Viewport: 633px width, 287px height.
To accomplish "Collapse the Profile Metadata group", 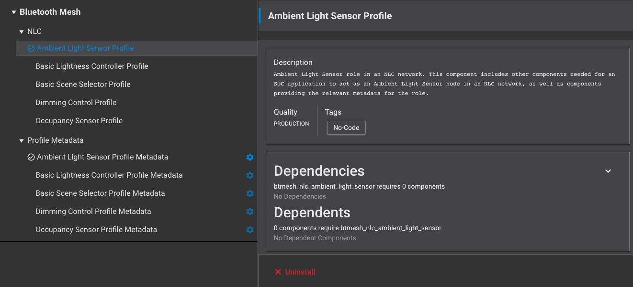I will 22,140.
